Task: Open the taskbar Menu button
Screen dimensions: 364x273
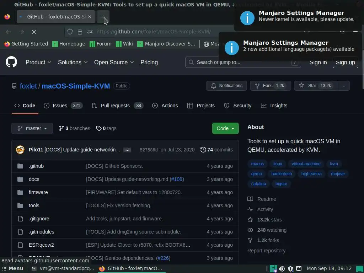Action: point(13,269)
